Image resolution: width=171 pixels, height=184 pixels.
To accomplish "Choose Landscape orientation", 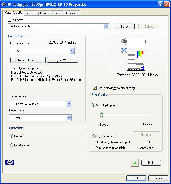I will (11, 145).
